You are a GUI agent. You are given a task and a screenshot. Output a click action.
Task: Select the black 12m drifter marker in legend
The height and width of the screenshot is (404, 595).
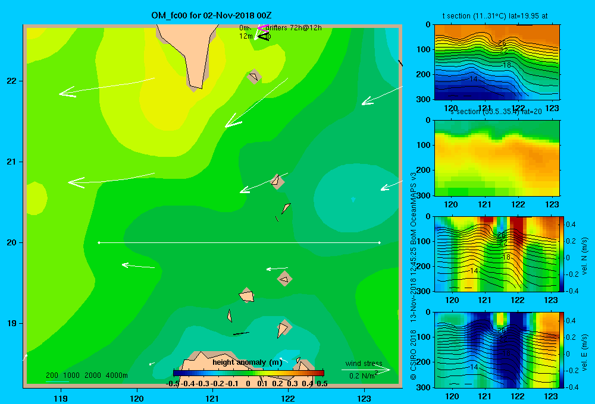pos(263,37)
